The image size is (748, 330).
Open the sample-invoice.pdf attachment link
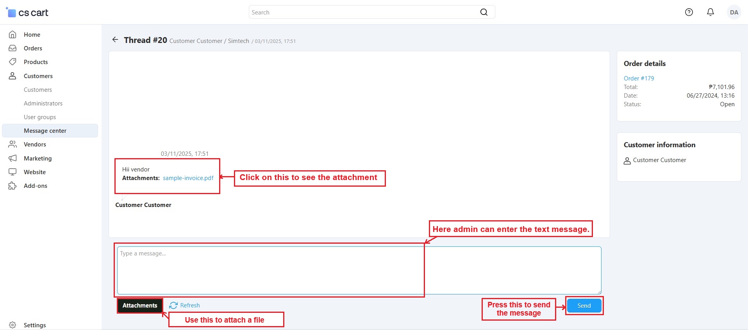[x=188, y=178]
